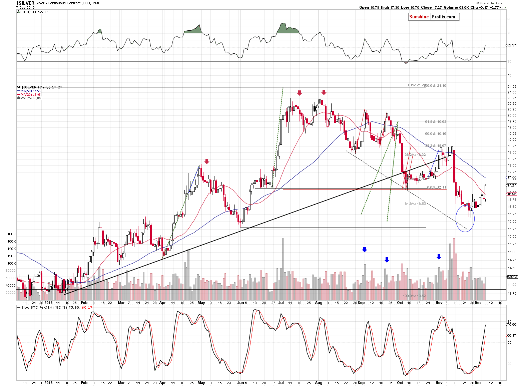Click the Open 16.78 value in header
522x386 pixels.
pyautogui.click(x=369, y=7)
